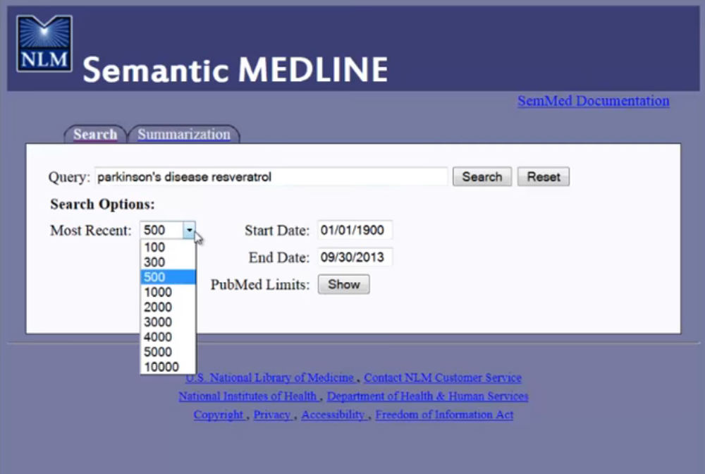Image resolution: width=705 pixels, height=474 pixels.
Task: Choose 3000 from the Most Recent list
Action: (168, 322)
